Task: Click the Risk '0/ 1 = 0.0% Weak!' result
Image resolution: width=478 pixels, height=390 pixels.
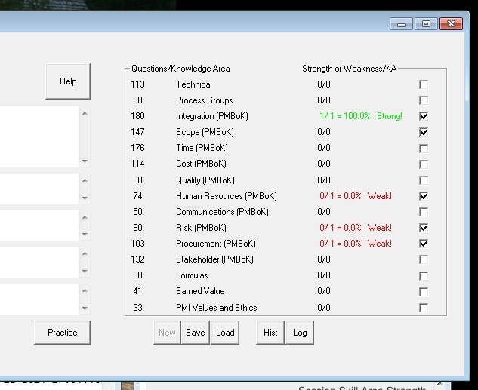Action: point(356,227)
